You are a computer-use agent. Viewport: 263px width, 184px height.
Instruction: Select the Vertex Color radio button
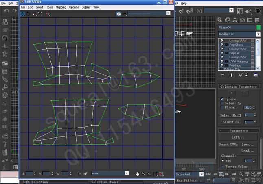223,167
